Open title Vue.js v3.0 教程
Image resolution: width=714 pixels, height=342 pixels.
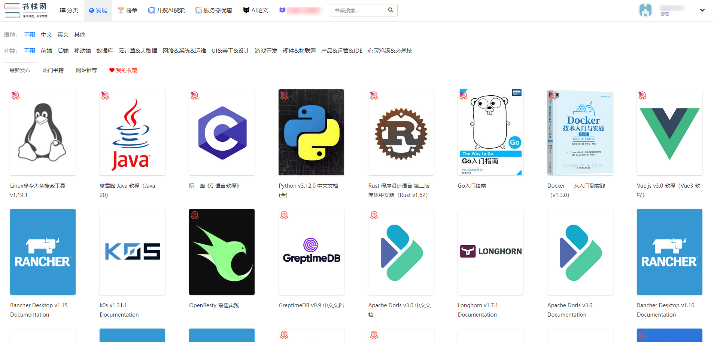[x=668, y=190]
